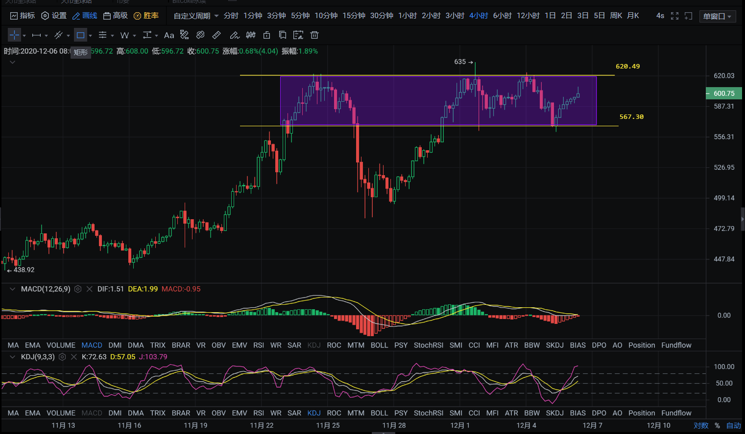The height and width of the screenshot is (434, 745).
Task: Switch to the 1日 timeframe
Action: [x=550, y=16]
